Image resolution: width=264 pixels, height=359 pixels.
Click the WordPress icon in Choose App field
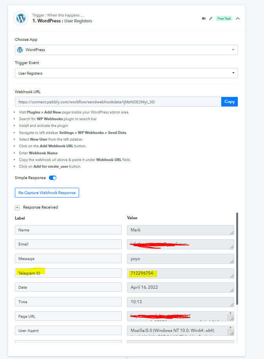click(20, 49)
